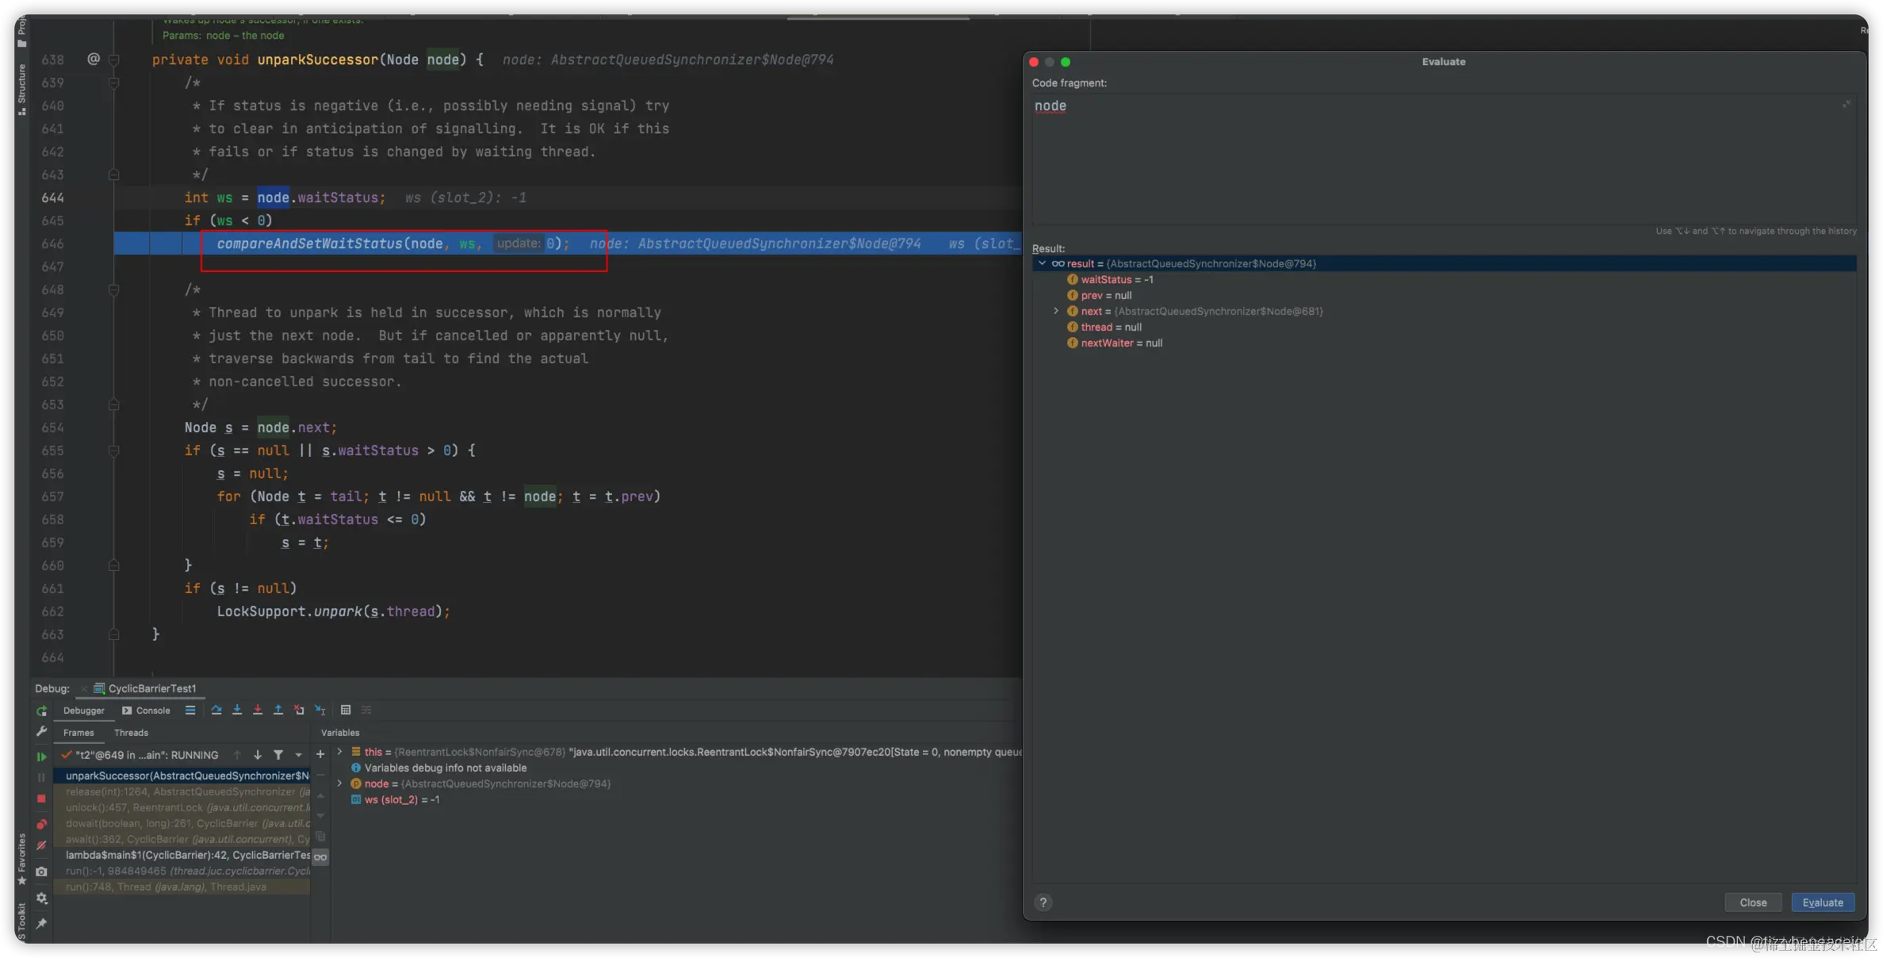This screenshot has width=1883, height=958.
Task: Click Evaluate button in dialog
Action: coord(1823,902)
